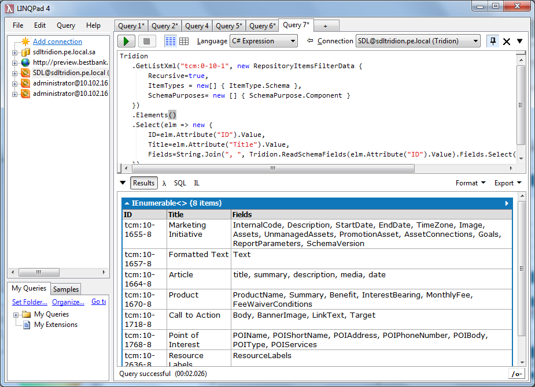535x387 pixels.
Task: Click the new query plus tab
Action: coord(325,26)
